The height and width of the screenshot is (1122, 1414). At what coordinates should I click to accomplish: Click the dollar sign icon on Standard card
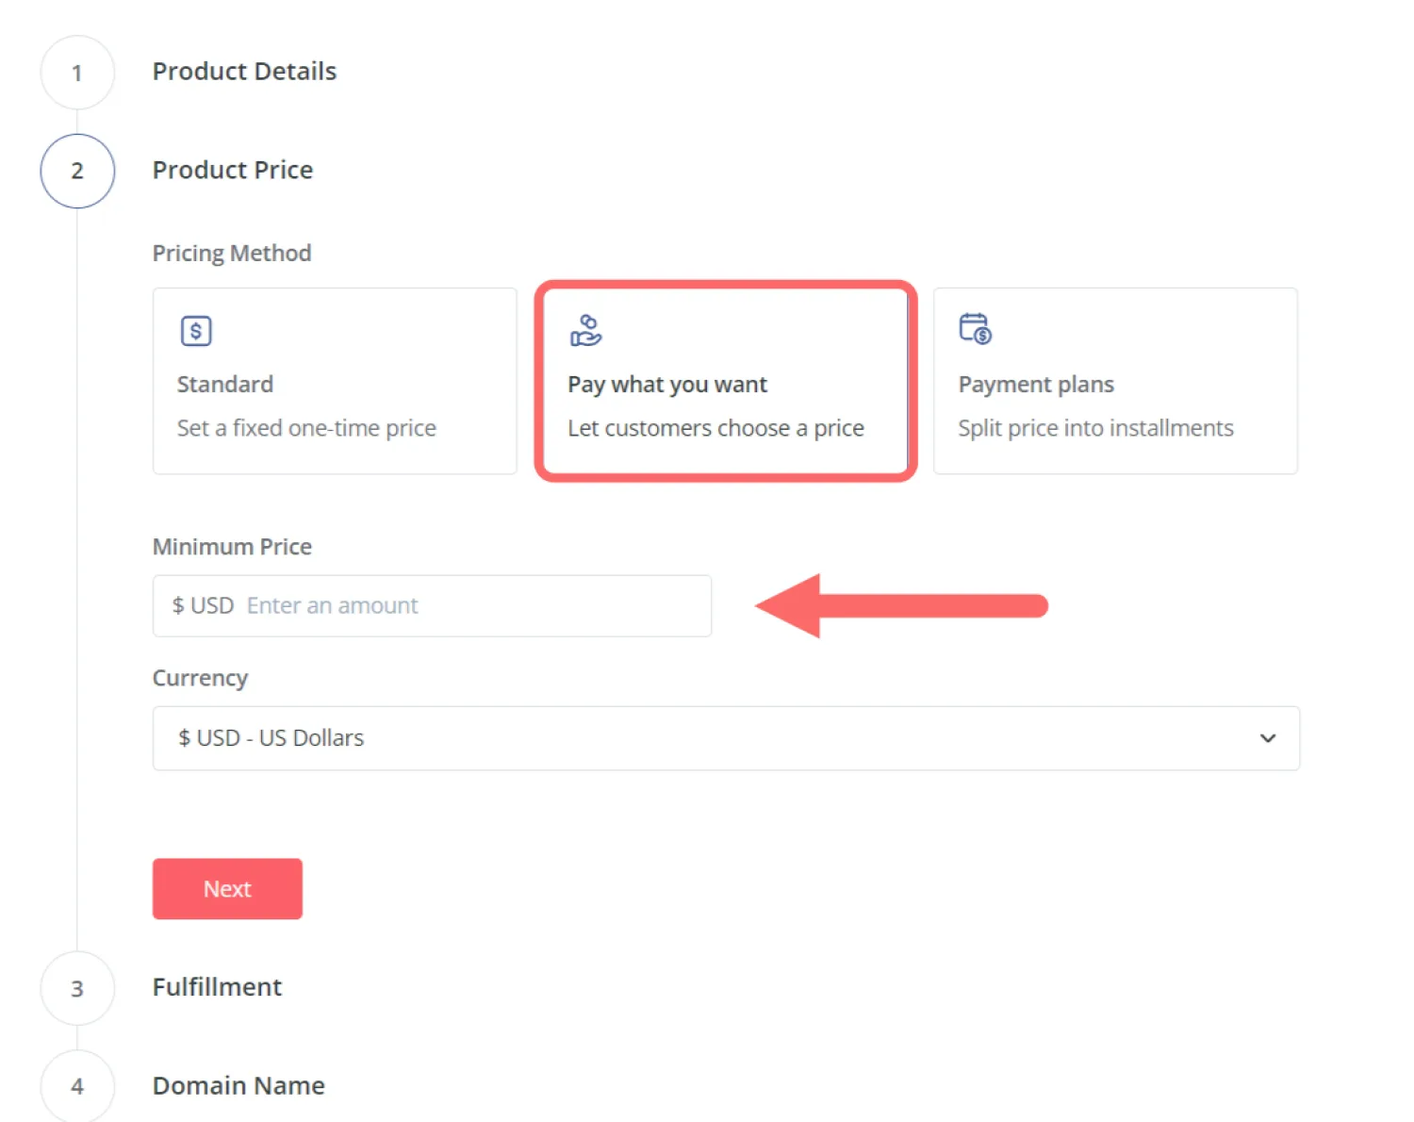(x=196, y=331)
